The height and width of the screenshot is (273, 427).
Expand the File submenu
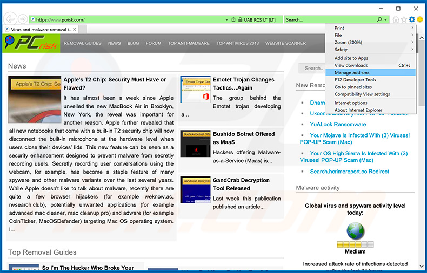[x=371, y=35]
